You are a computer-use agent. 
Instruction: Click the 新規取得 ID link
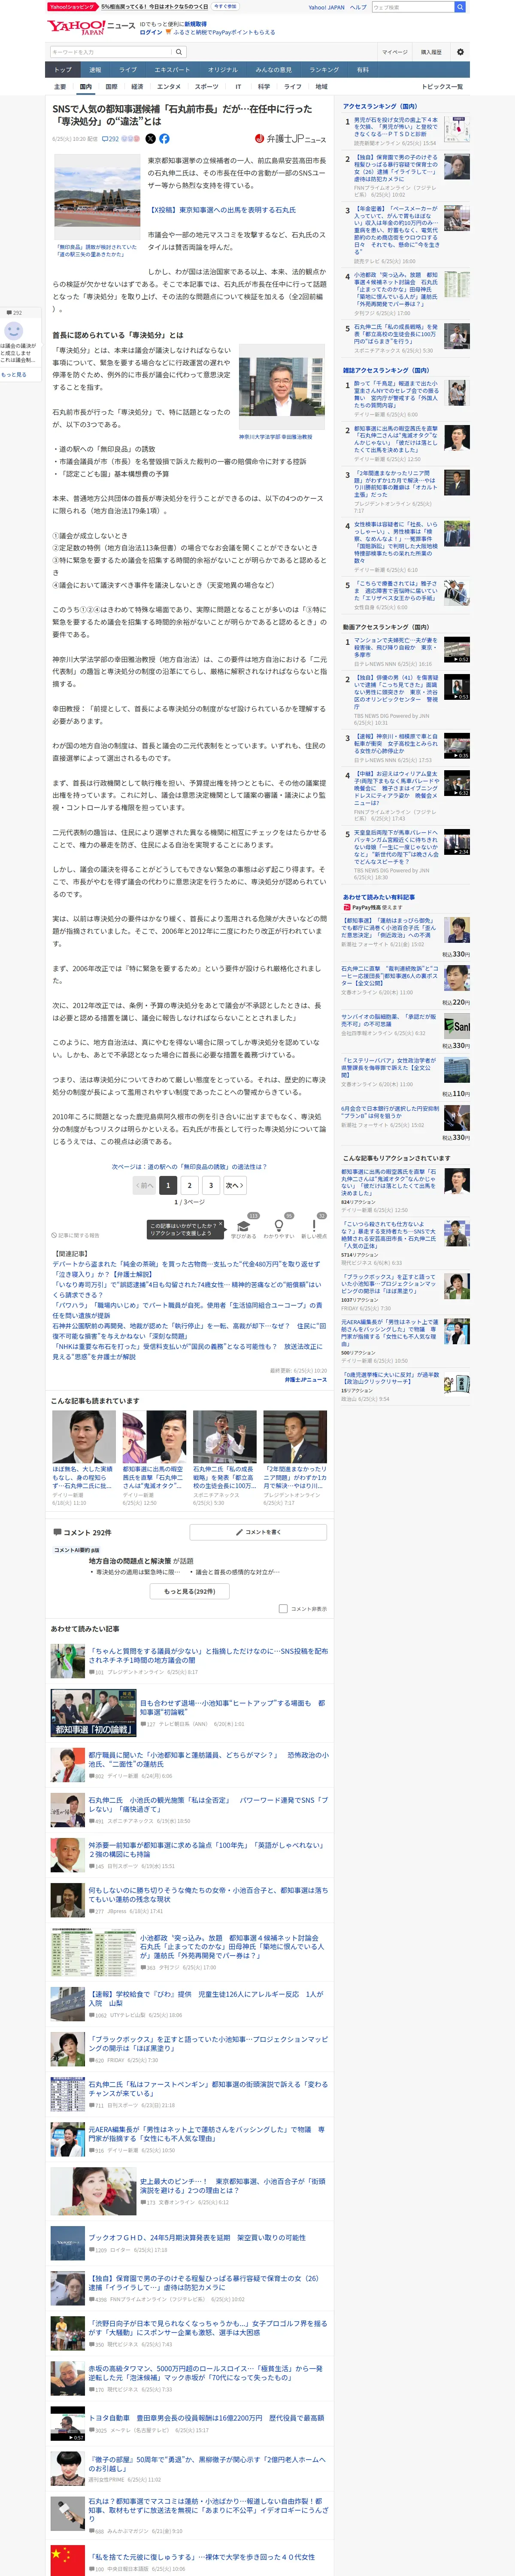[195, 24]
